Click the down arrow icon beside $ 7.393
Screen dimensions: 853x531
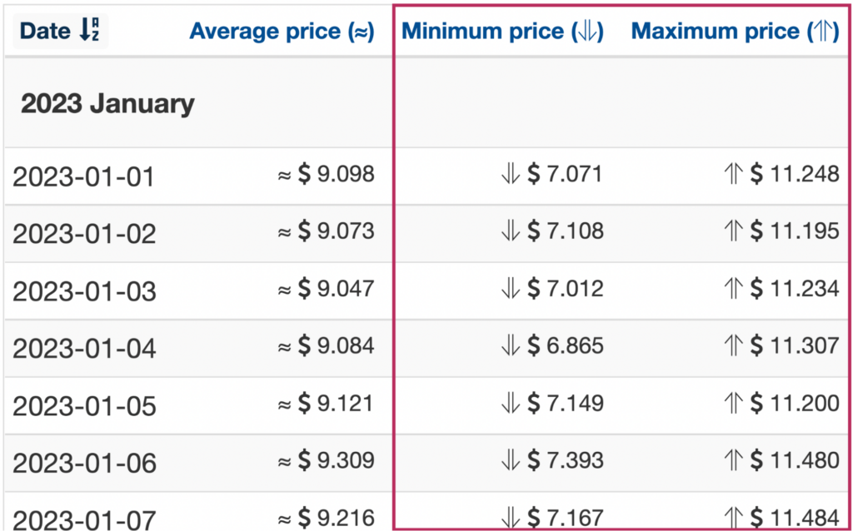pyautogui.click(x=511, y=460)
